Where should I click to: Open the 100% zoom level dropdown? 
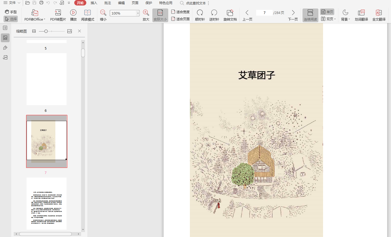coord(138,13)
